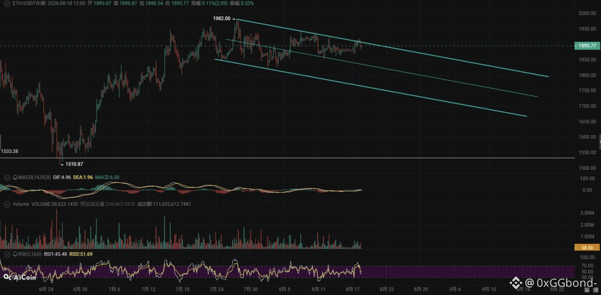601x295 pixels.
Task: Select the 1533.38 horizontal line label
Action: pos(9,151)
